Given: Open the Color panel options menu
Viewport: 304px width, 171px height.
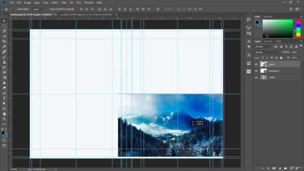Looking at the screenshot, I should (x=301, y=17).
